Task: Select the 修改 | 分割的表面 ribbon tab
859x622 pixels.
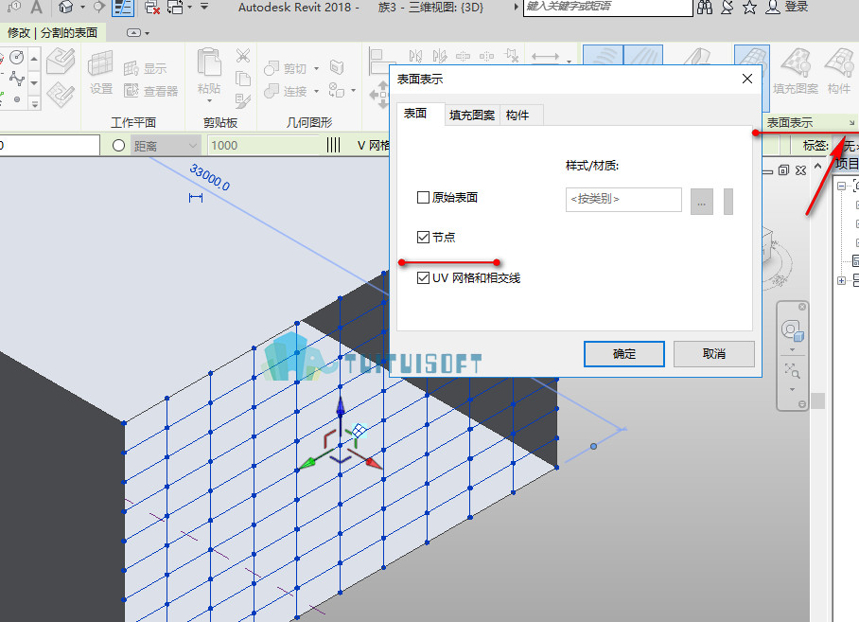Action: 53,33
